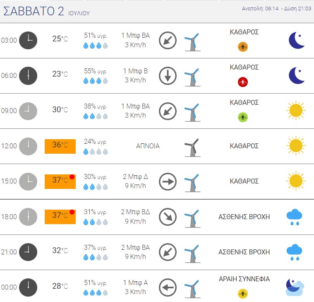This screenshot has width=314, height=302.
Task: Click the downward wind arrow at 06:00
Action: [x=168, y=76]
